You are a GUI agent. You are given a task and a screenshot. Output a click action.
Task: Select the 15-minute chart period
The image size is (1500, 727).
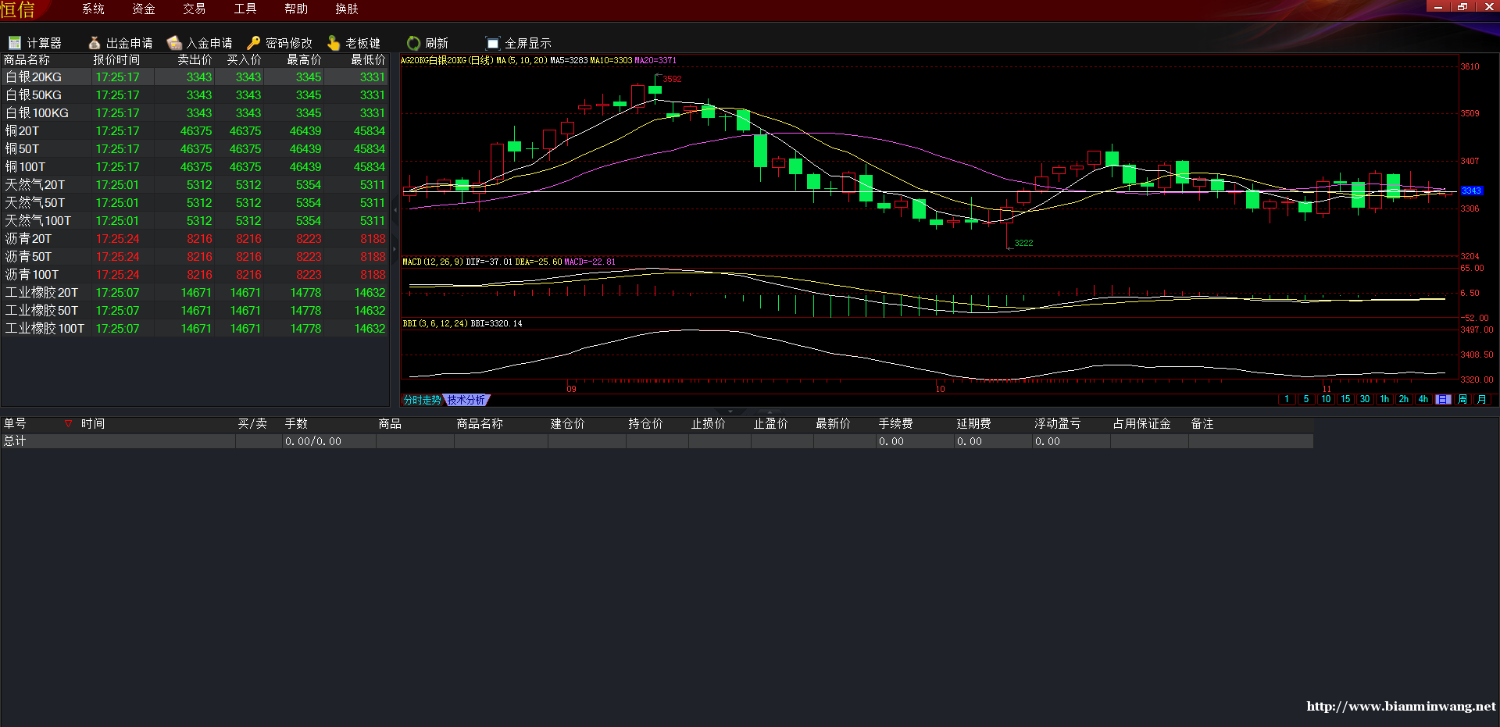[x=1345, y=399]
